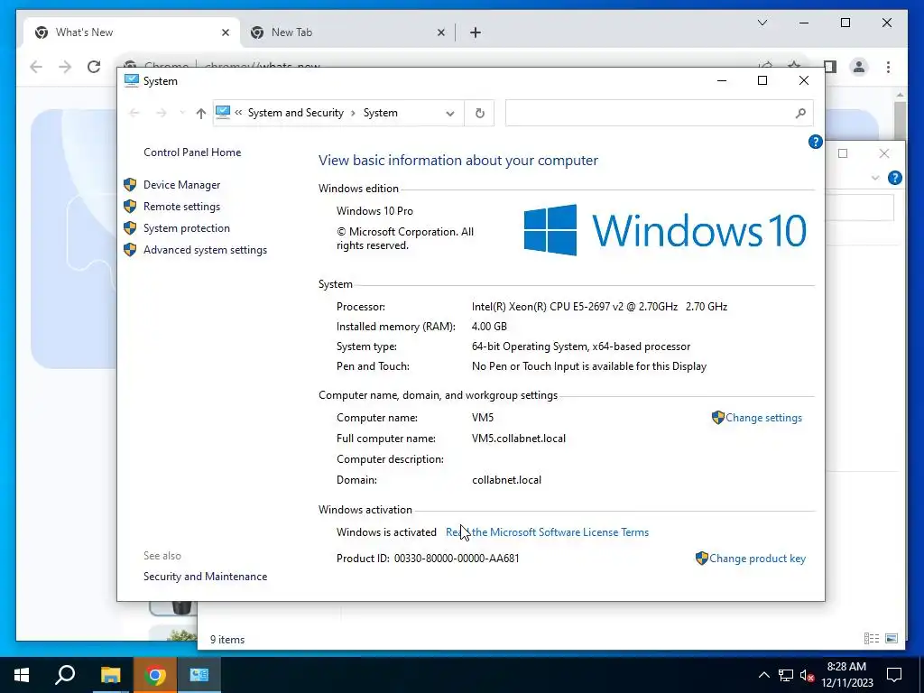Click Chrome back button
924x693 pixels.
pyautogui.click(x=36, y=67)
